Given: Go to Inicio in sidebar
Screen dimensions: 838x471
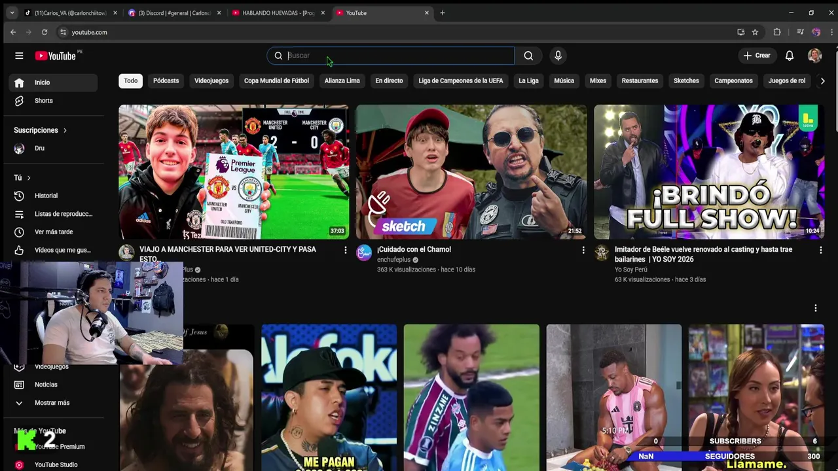Looking at the screenshot, I should (53, 82).
